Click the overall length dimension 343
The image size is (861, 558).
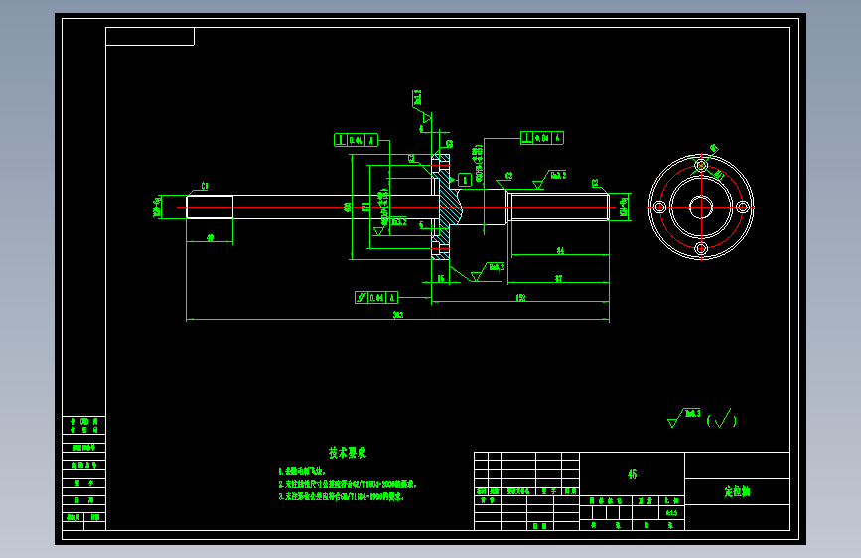click(398, 315)
